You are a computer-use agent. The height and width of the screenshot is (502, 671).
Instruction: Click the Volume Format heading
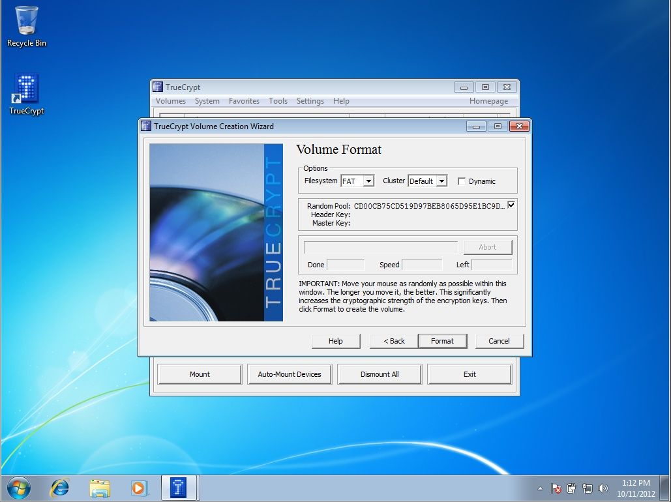pos(338,149)
